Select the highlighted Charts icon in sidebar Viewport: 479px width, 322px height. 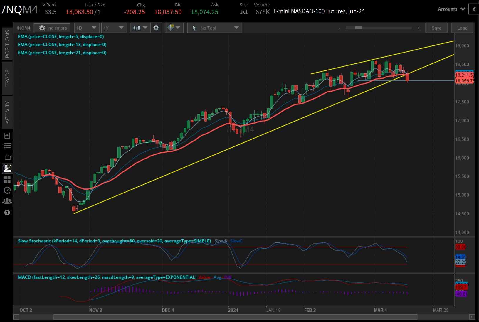click(7, 168)
